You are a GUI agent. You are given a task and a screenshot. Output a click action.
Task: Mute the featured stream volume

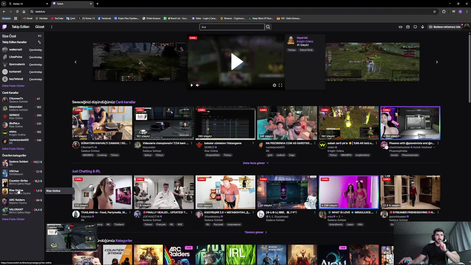(198, 85)
